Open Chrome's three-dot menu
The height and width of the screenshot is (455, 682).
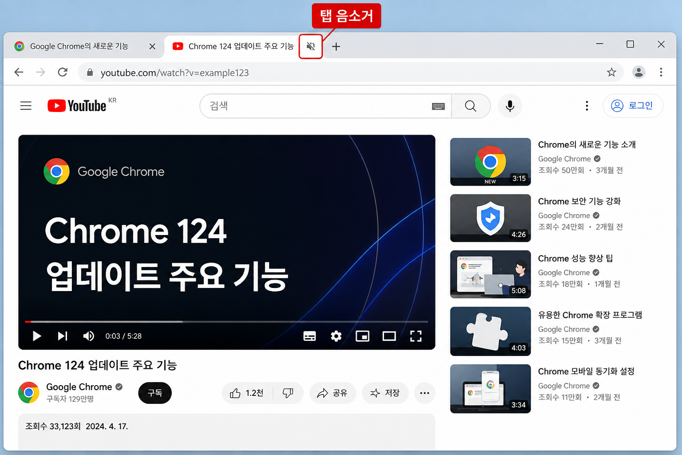(x=661, y=72)
